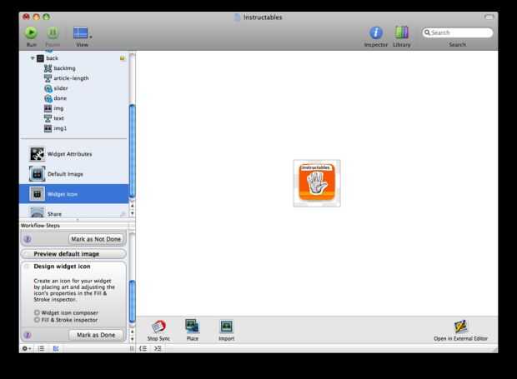Image resolution: width=517 pixels, height=379 pixels.
Task: Switch to list view icon in bottom bar
Action: click(41, 348)
